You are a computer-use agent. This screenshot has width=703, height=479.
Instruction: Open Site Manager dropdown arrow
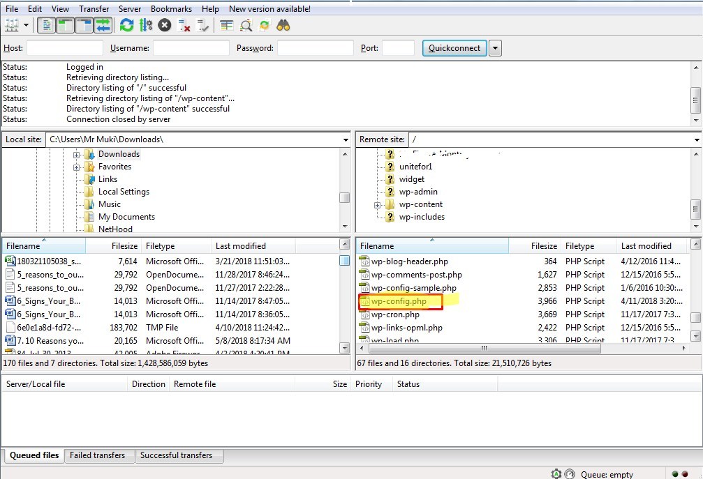tap(26, 26)
